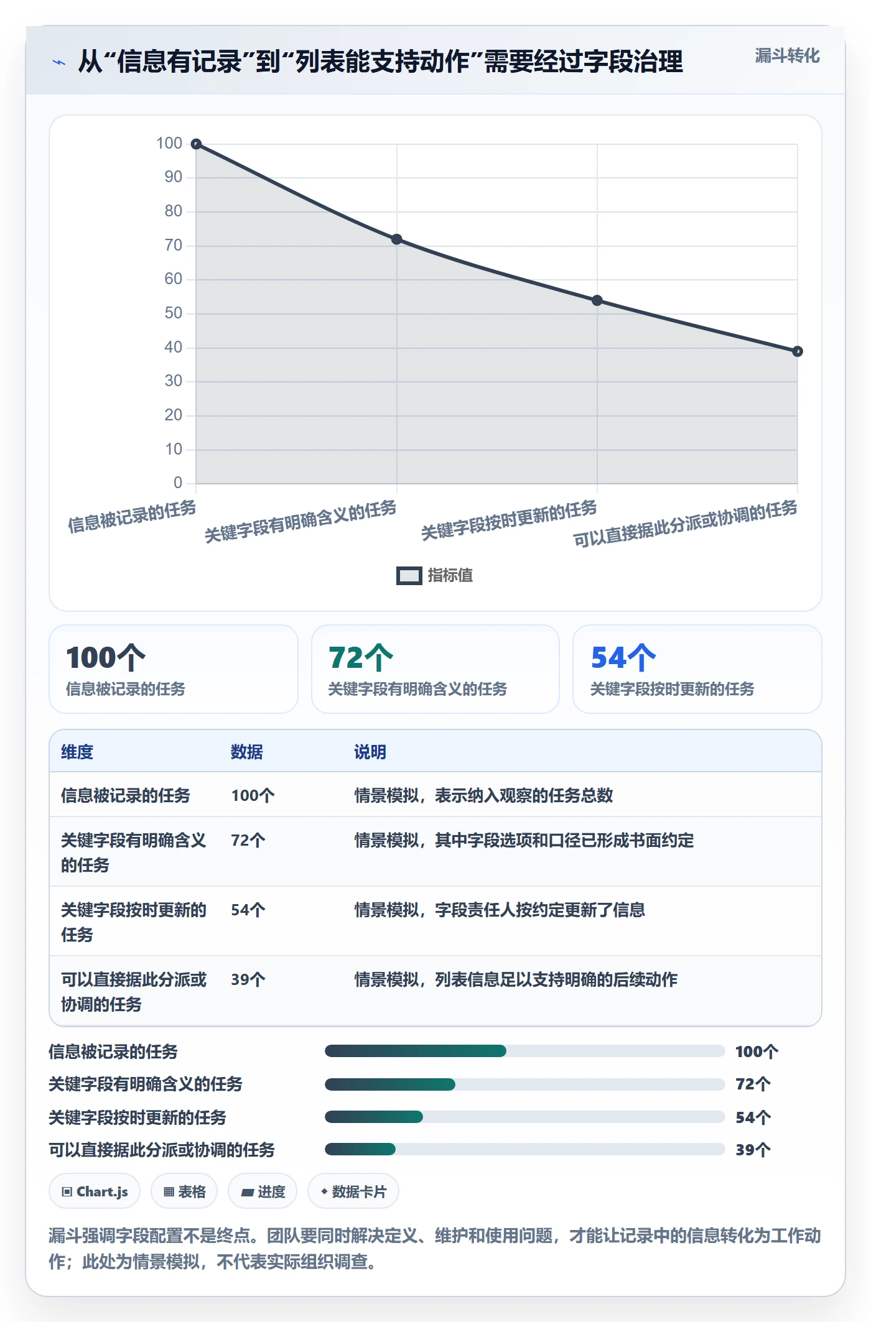The height and width of the screenshot is (1322, 871).
Task: Click the 数据卡片 tag chip
Action: click(353, 1191)
